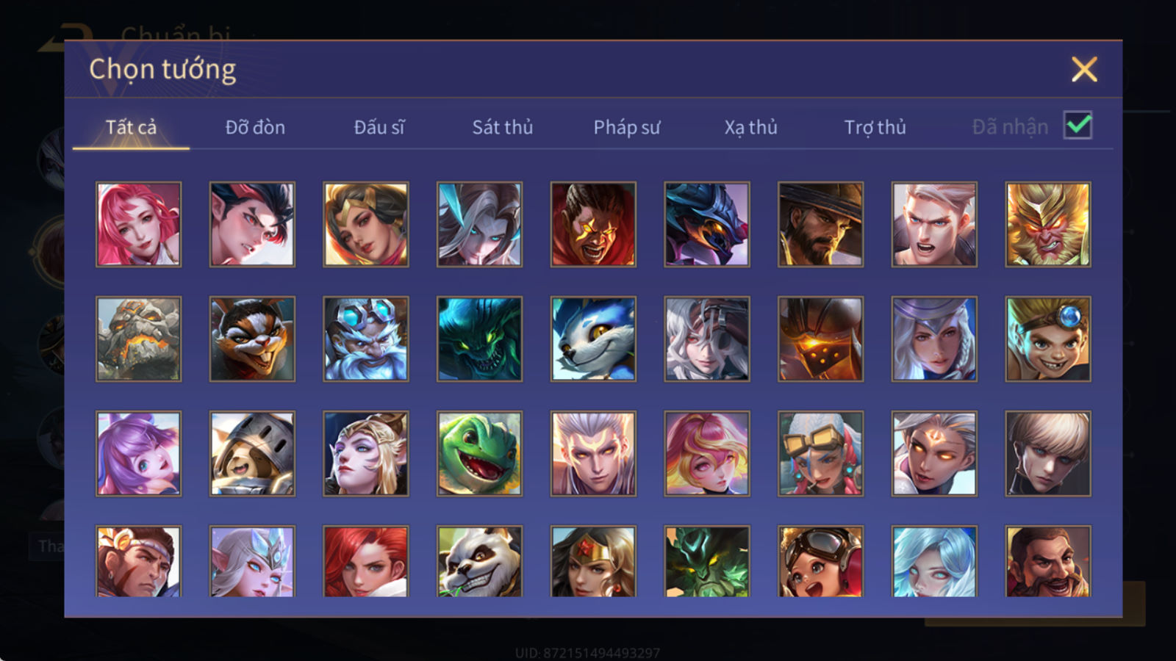Switch to the Pháp sư tab
The width and height of the screenshot is (1176, 661).
tap(627, 127)
